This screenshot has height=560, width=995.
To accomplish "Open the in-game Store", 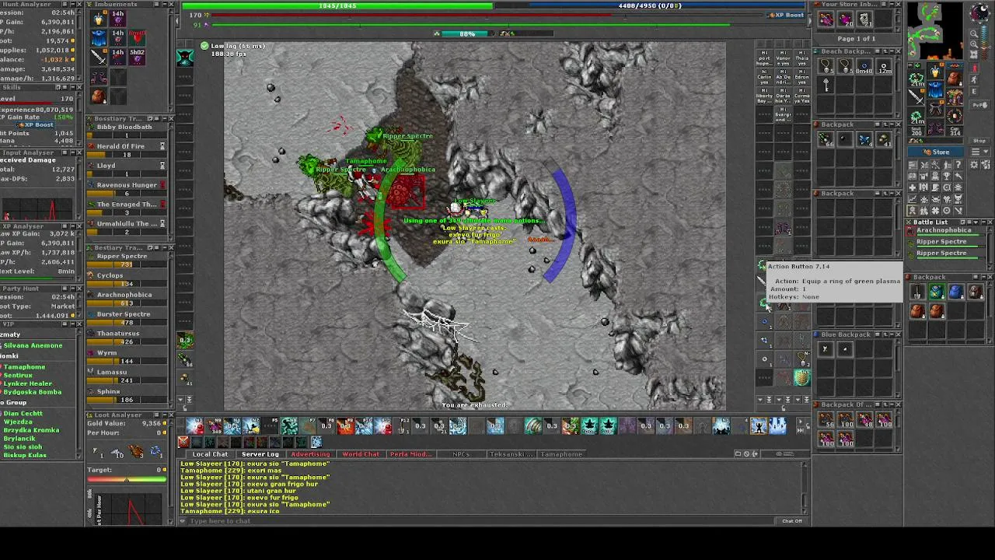I will point(937,152).
